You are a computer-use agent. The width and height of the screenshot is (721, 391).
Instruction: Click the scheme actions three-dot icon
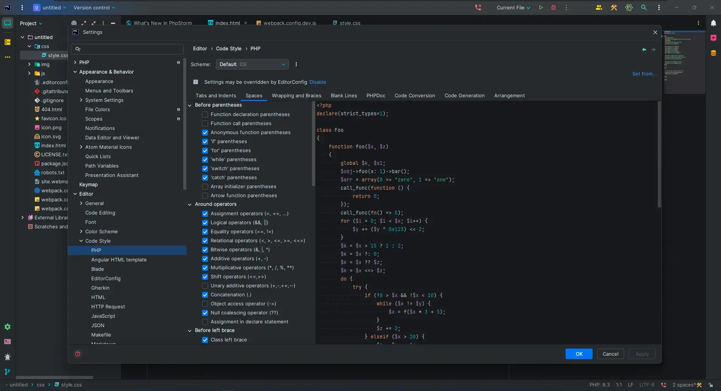coord(296,65)
